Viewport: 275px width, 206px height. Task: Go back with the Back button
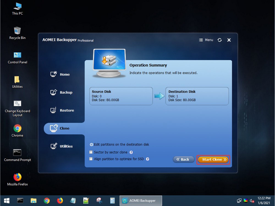coord(183,159)
